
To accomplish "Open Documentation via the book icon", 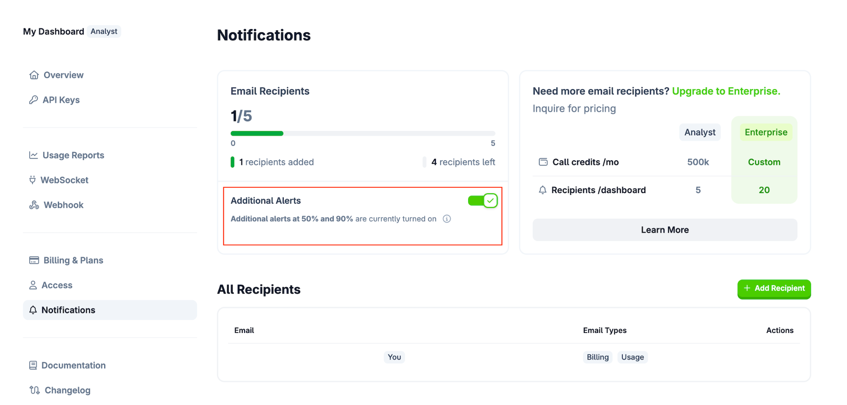I will [x=33, y=365].
